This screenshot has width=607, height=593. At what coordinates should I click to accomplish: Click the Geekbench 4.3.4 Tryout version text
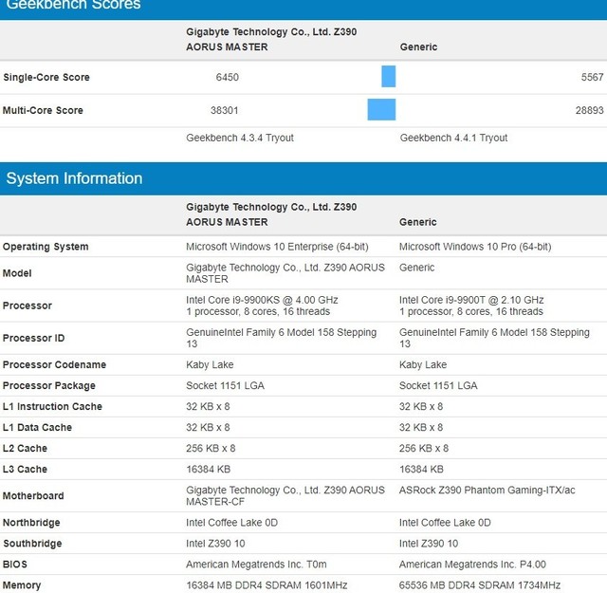[x=240, y=138]
